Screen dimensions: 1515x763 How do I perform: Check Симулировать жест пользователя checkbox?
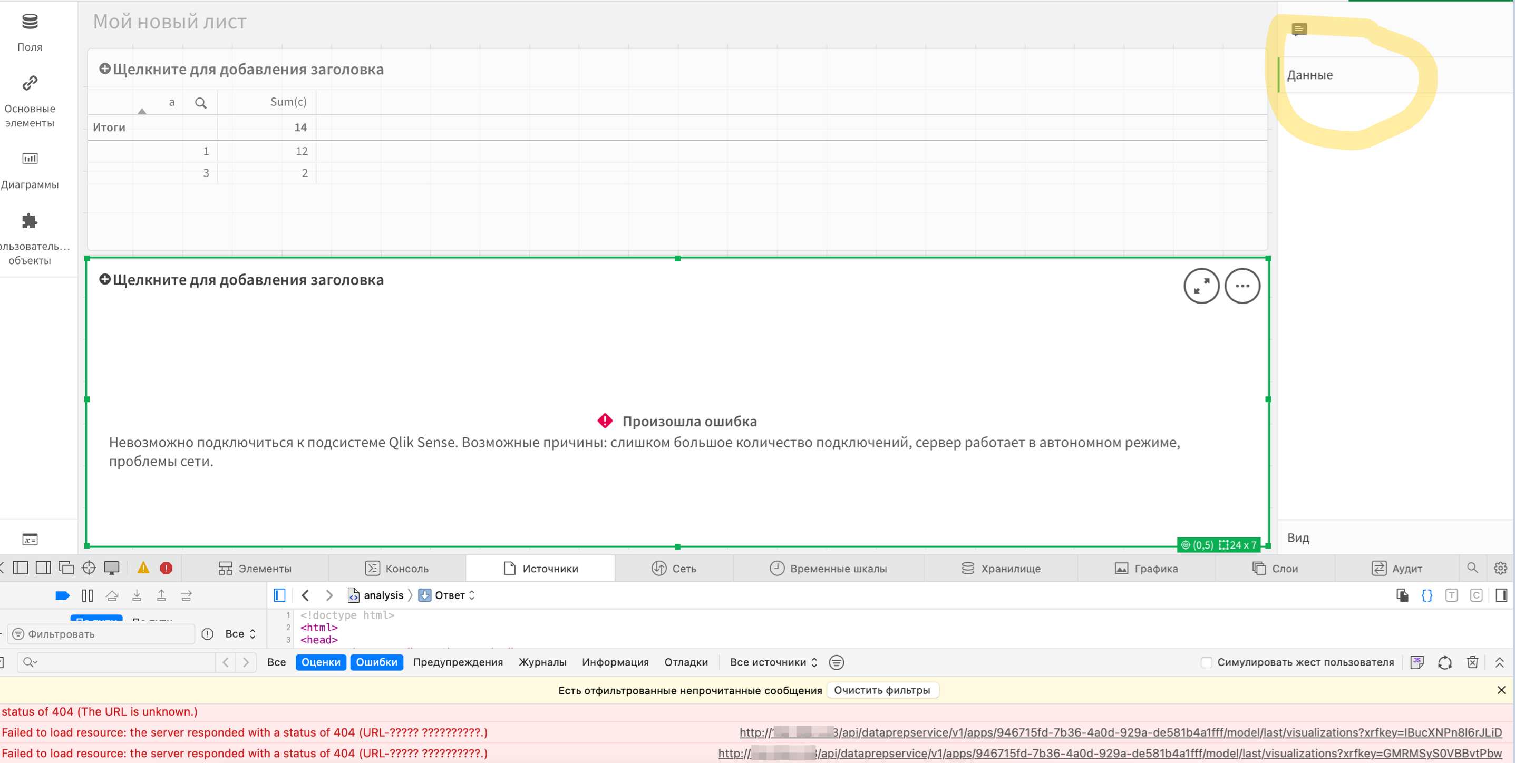click(x=1206, y=662)
